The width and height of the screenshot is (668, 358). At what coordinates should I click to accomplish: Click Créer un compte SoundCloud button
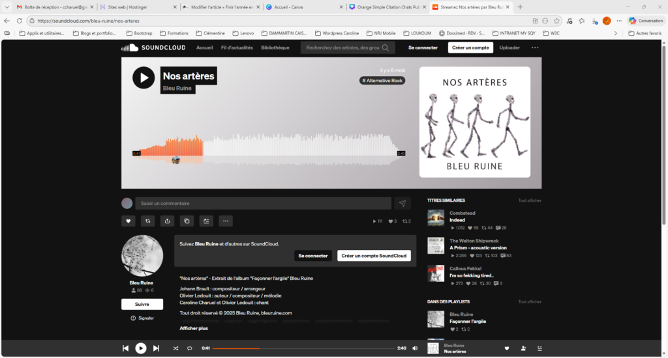[x=374, y=256]
